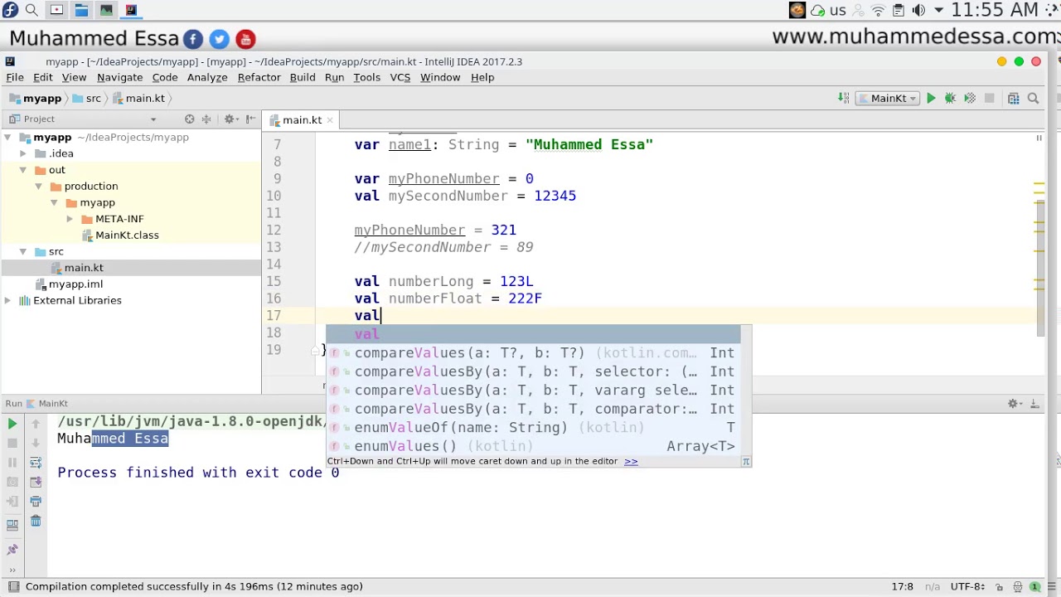Open the Navigate menu
The height and width of the screenshot is (597, 1061).
[x=119, y=77]
